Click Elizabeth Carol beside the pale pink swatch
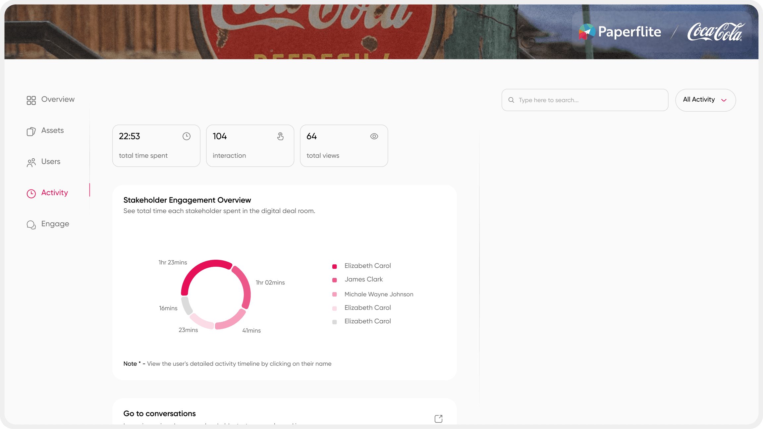Screen dimensions: 763x429 pos(367,308)
